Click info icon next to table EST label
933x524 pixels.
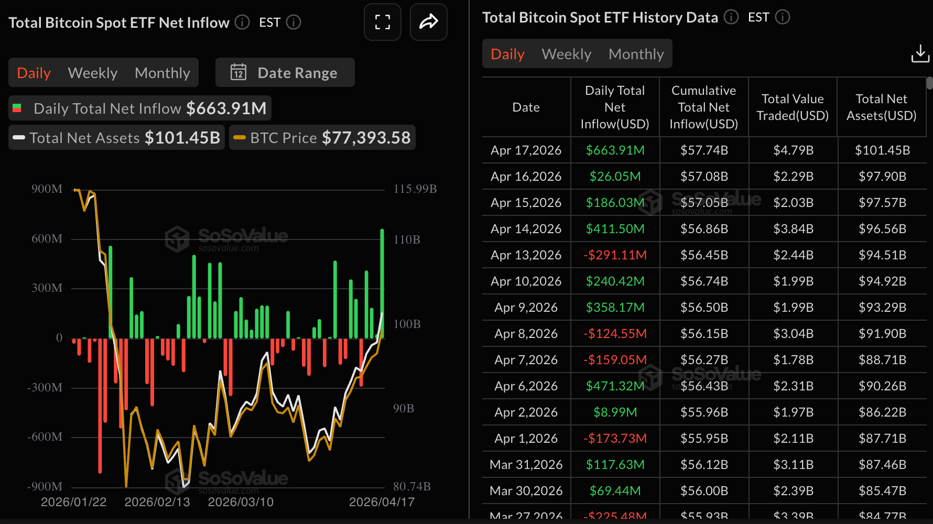click(783, 17)
